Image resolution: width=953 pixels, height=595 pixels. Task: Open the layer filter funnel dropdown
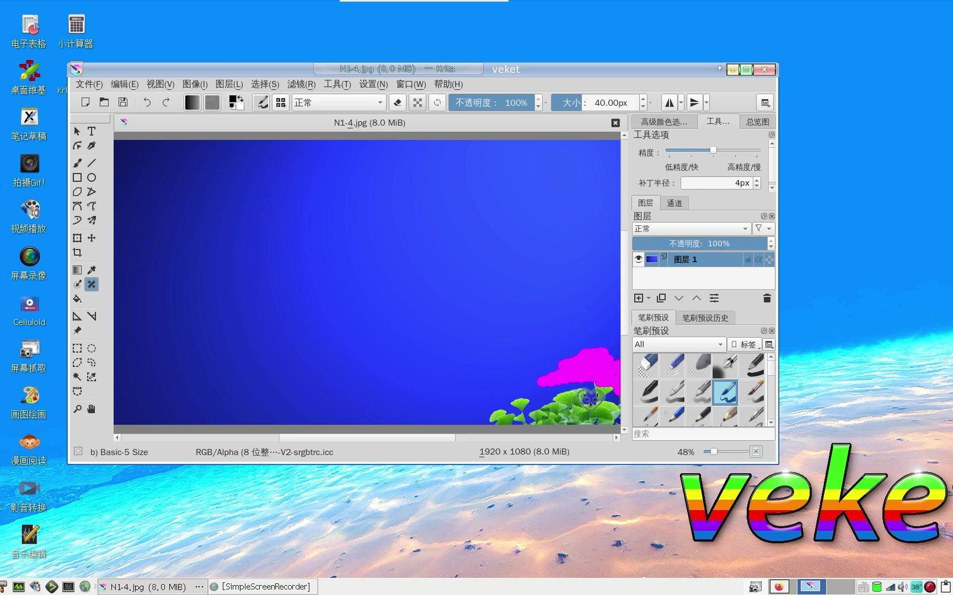763,229
